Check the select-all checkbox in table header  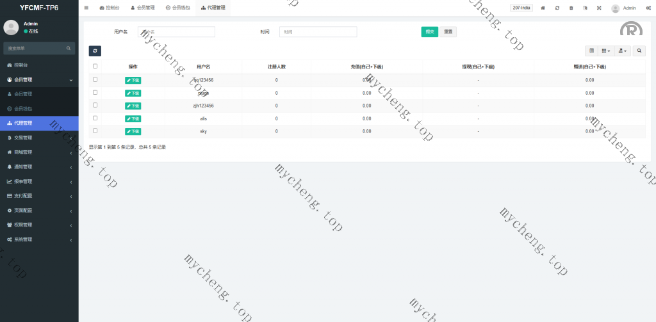[x=95, y=66]
